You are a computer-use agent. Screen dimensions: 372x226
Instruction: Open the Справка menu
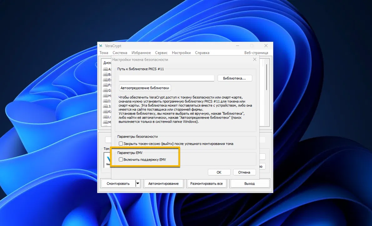(x=202, y=53)
